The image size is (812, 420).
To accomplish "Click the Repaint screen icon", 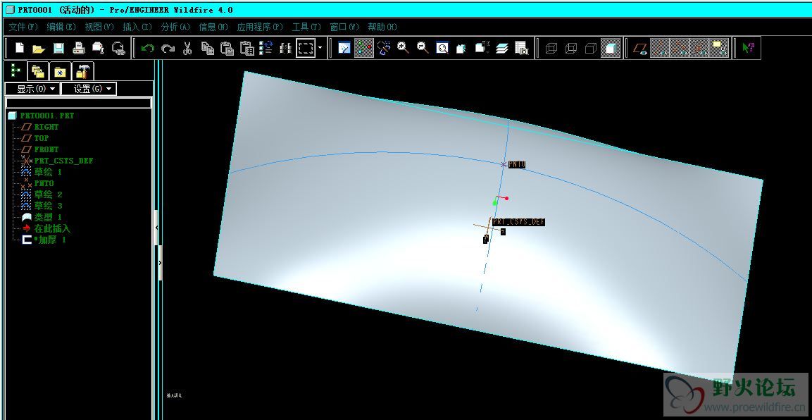I will (x=344, y=48).
